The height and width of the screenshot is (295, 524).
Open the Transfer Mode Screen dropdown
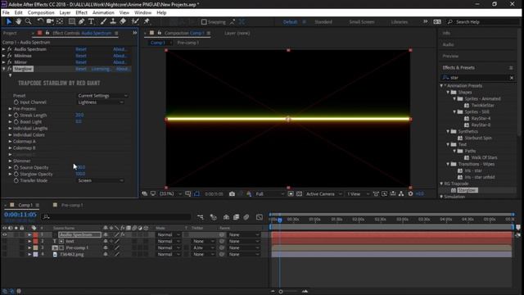point(100,180)
